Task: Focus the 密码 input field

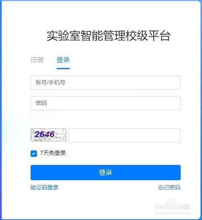Action: (x=105, y=103)
